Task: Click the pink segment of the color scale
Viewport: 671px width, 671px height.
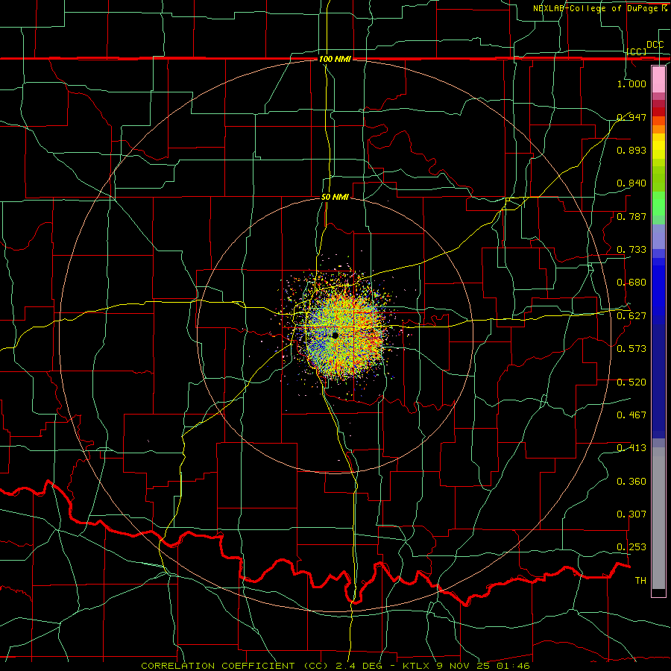Action: 658,80
